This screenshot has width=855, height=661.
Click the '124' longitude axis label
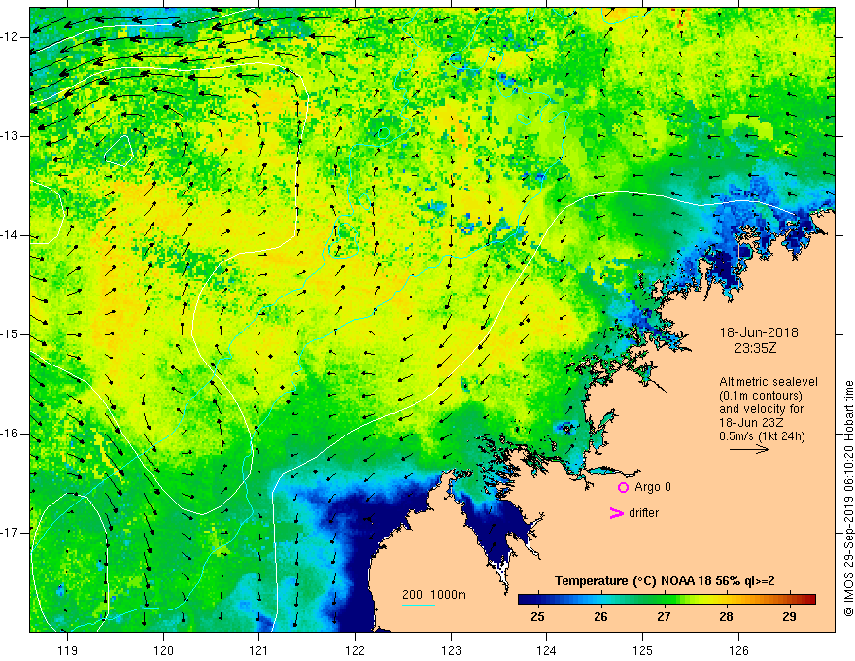point(547,650)
